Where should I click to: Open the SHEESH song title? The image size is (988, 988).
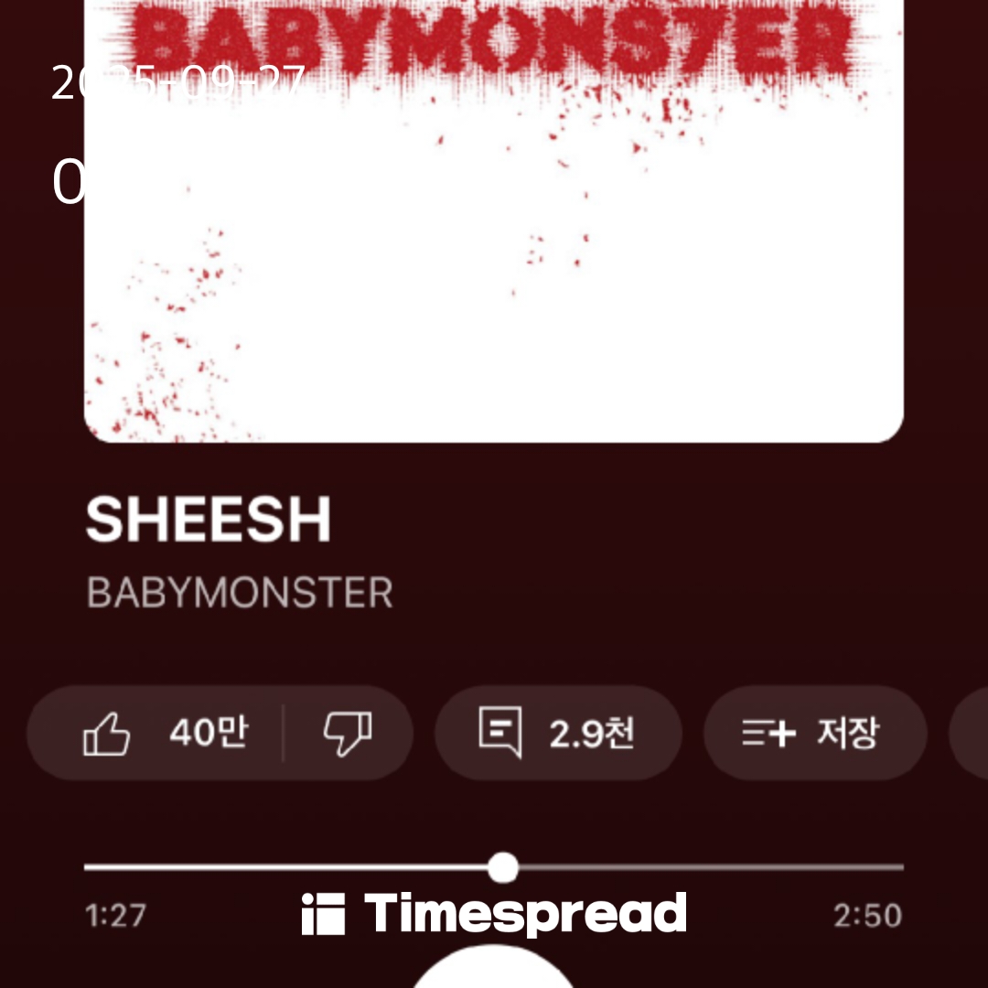tap(209, 520)
